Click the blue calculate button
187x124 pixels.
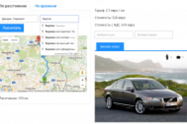(12, 28)
